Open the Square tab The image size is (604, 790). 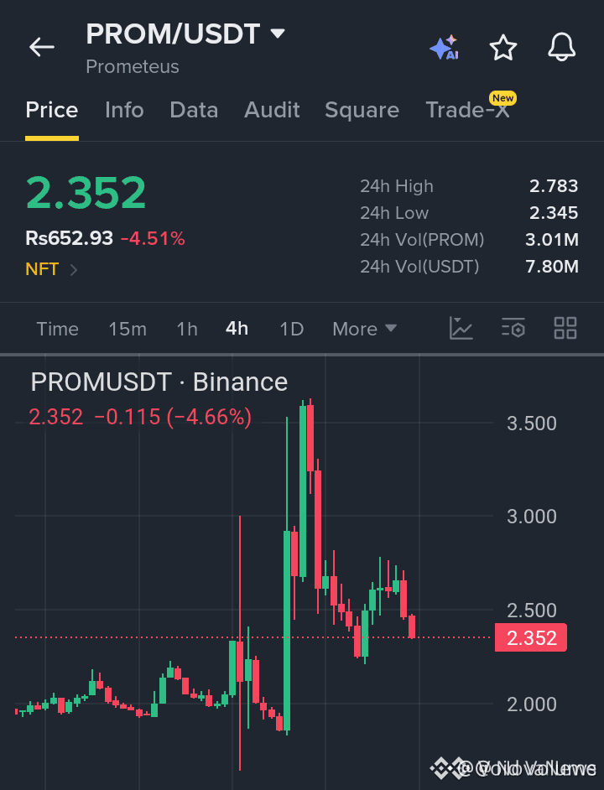362,110
